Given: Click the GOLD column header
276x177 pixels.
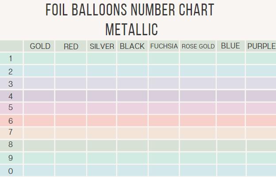Looking at the screenshot, I should [x=40, y=46].
